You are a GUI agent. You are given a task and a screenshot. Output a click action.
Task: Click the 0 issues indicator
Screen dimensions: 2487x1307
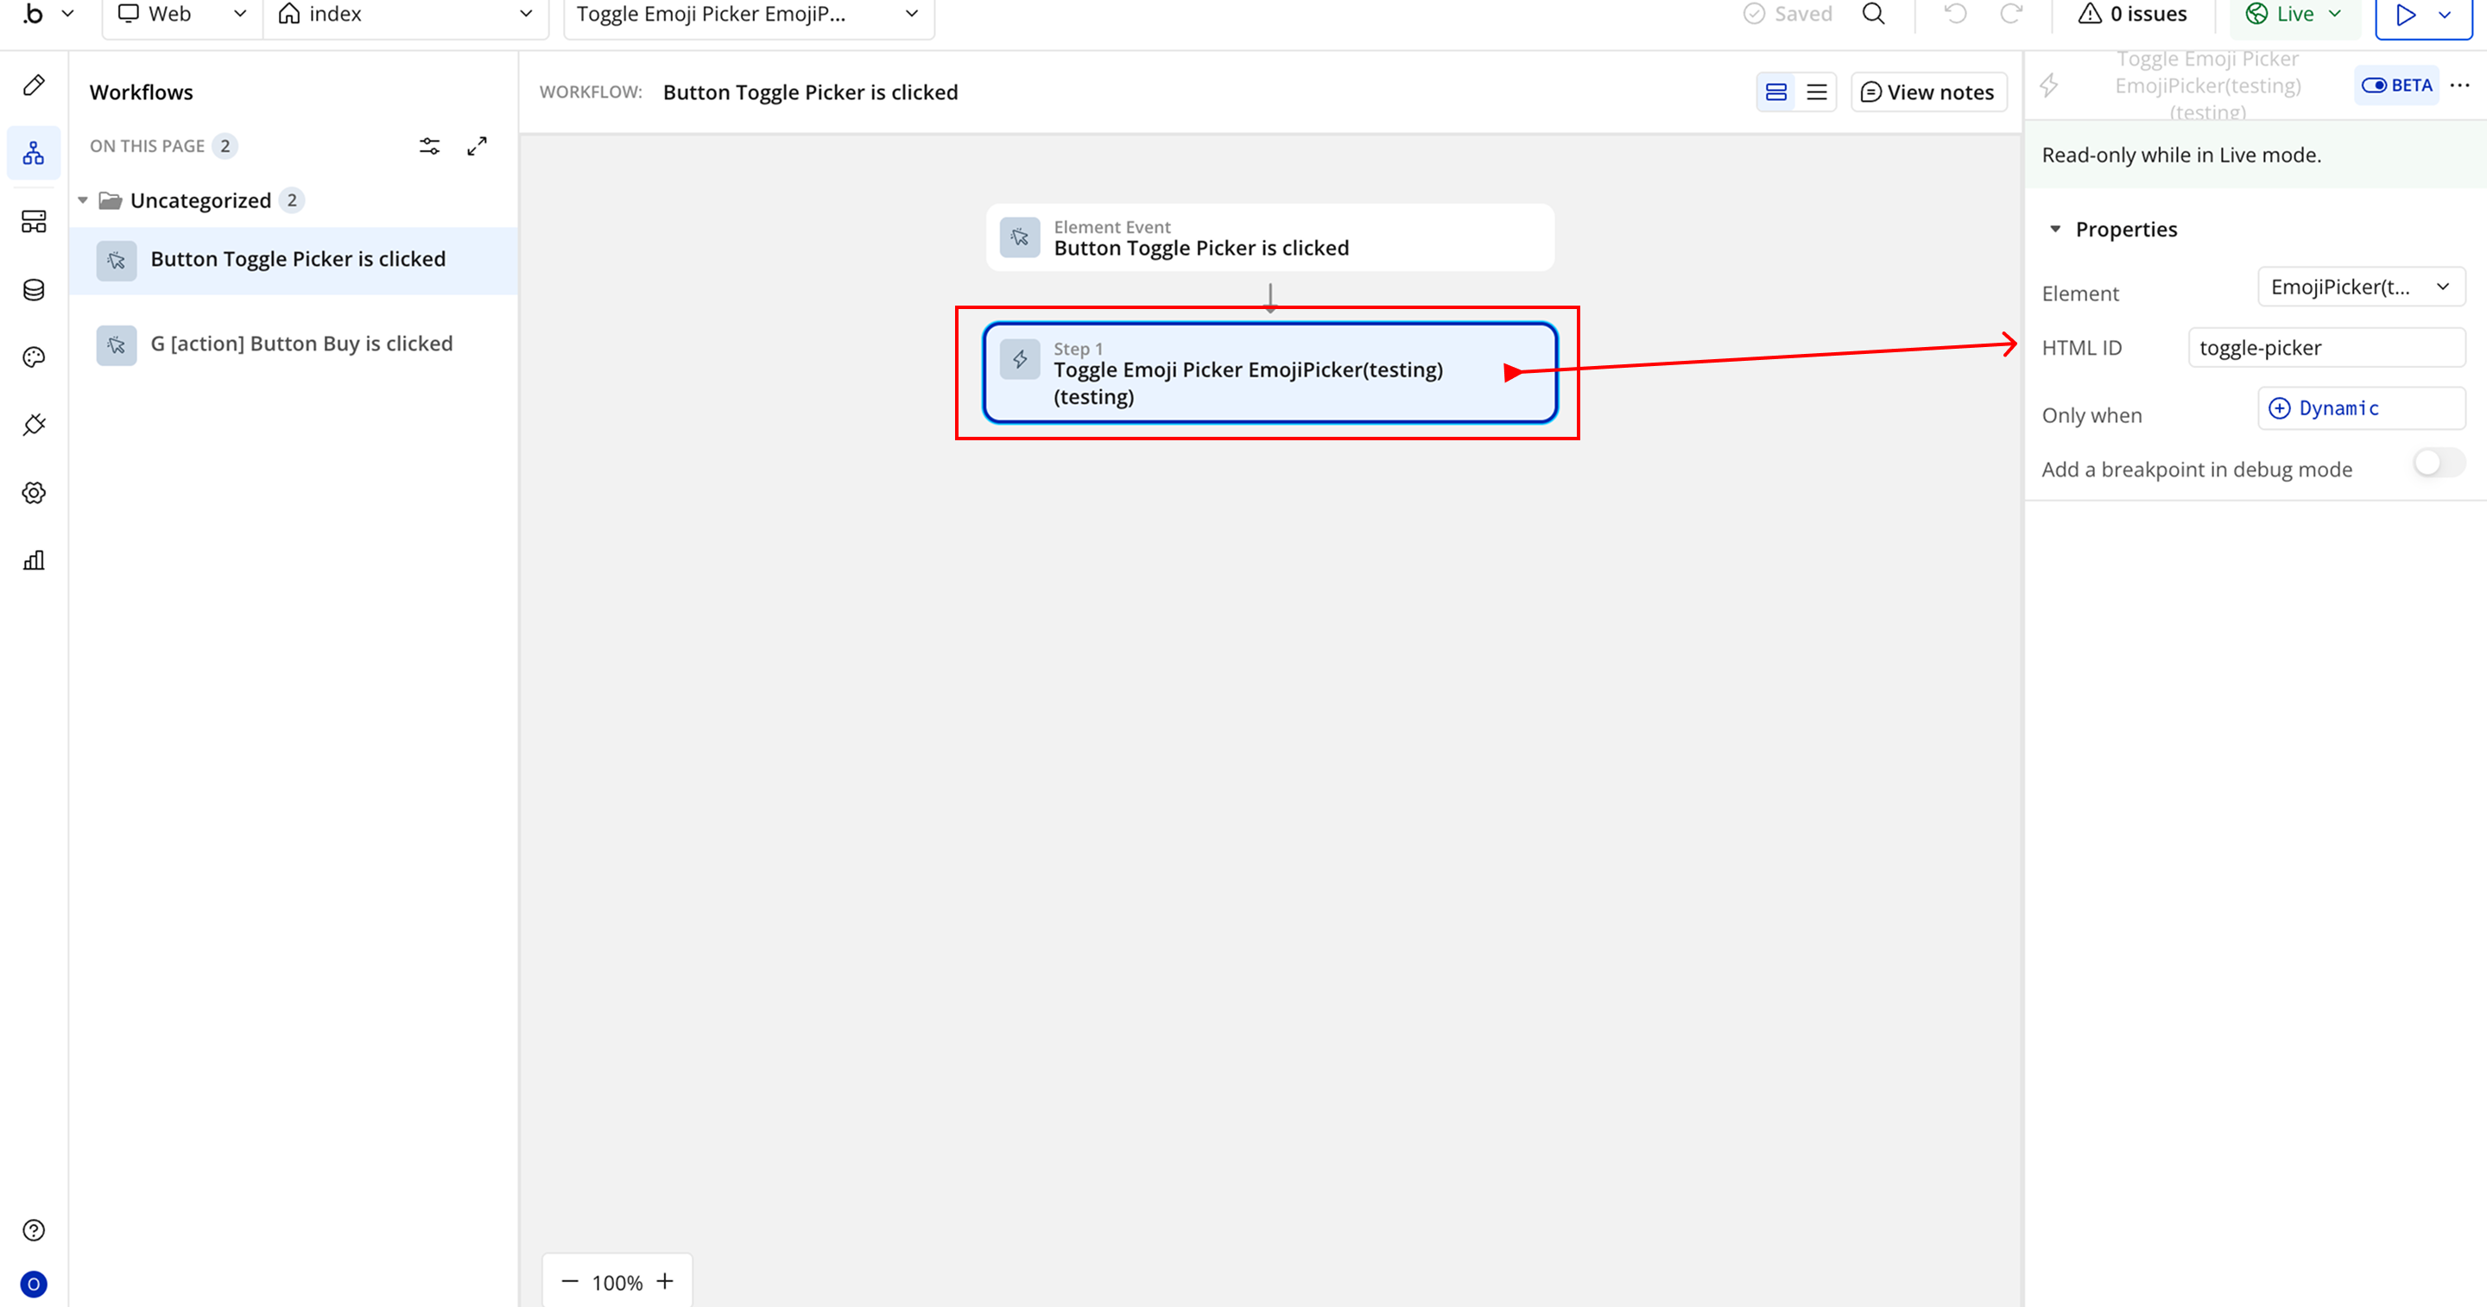pyautogui.click(x=2133, y=15)
